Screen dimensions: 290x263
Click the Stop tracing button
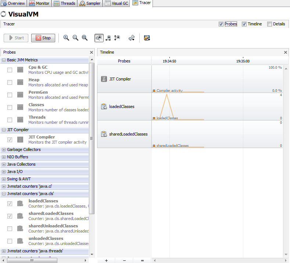tap(43, 38)
